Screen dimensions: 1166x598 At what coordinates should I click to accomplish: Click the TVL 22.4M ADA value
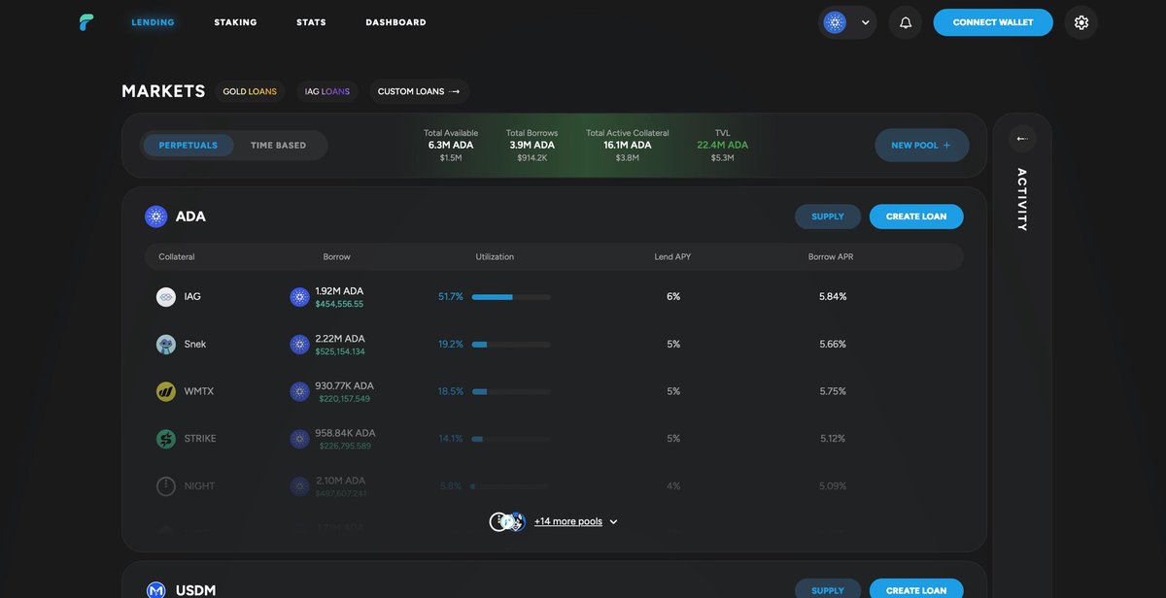pos(723,145)
